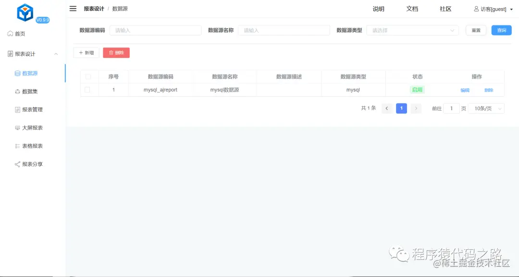Click the database icon beside 数据源
The width and height of the screenshot is (519, 277).
point(18,73)
